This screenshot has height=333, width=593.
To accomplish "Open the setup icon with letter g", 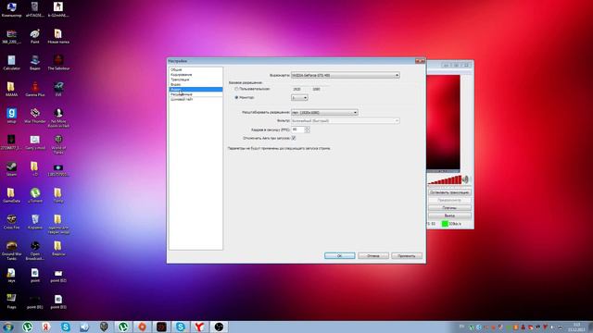I will (11, 116).
